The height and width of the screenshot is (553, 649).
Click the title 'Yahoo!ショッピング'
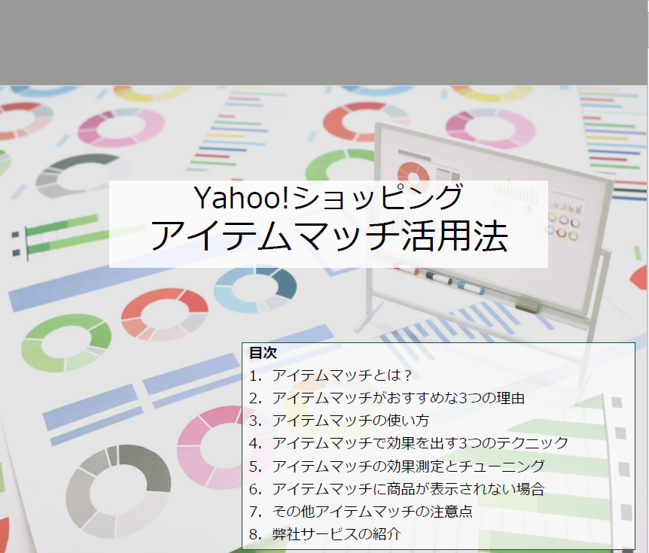coord(328,197)
